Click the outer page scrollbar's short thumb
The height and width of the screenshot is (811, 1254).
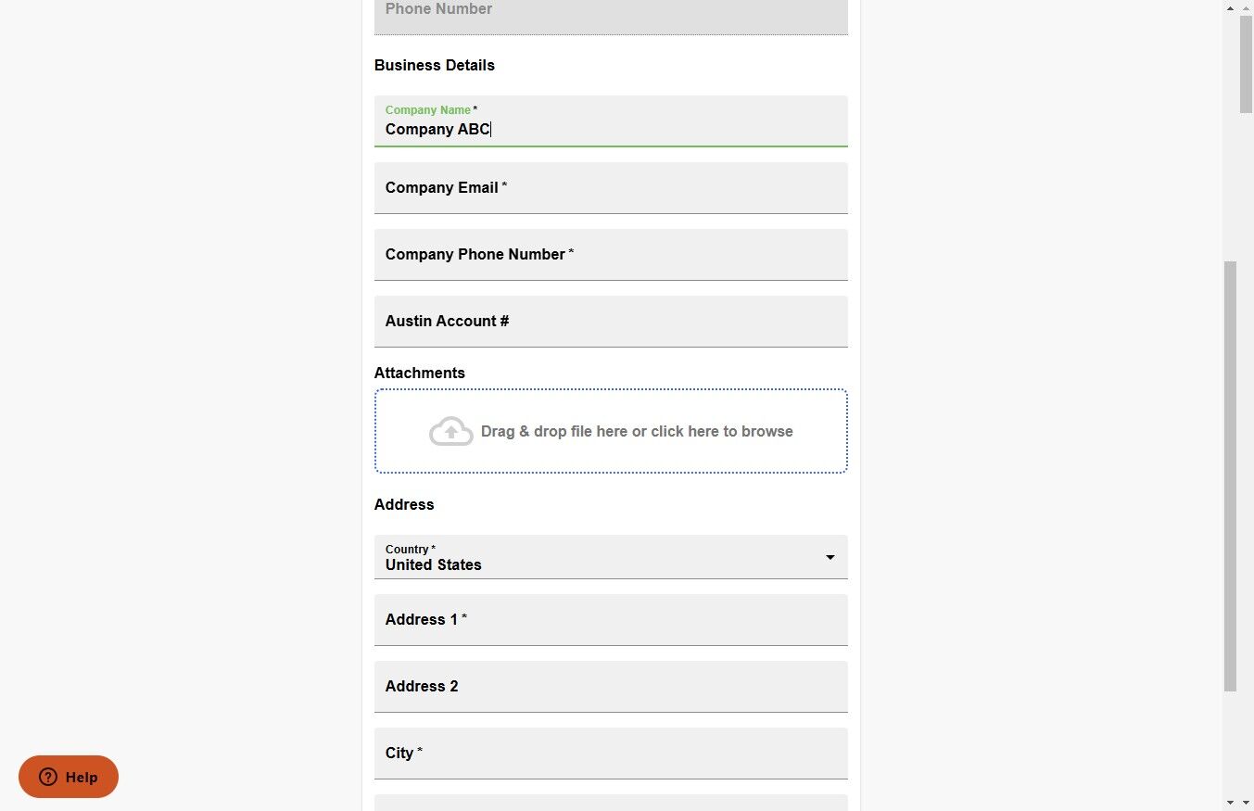coord(1246,63)
